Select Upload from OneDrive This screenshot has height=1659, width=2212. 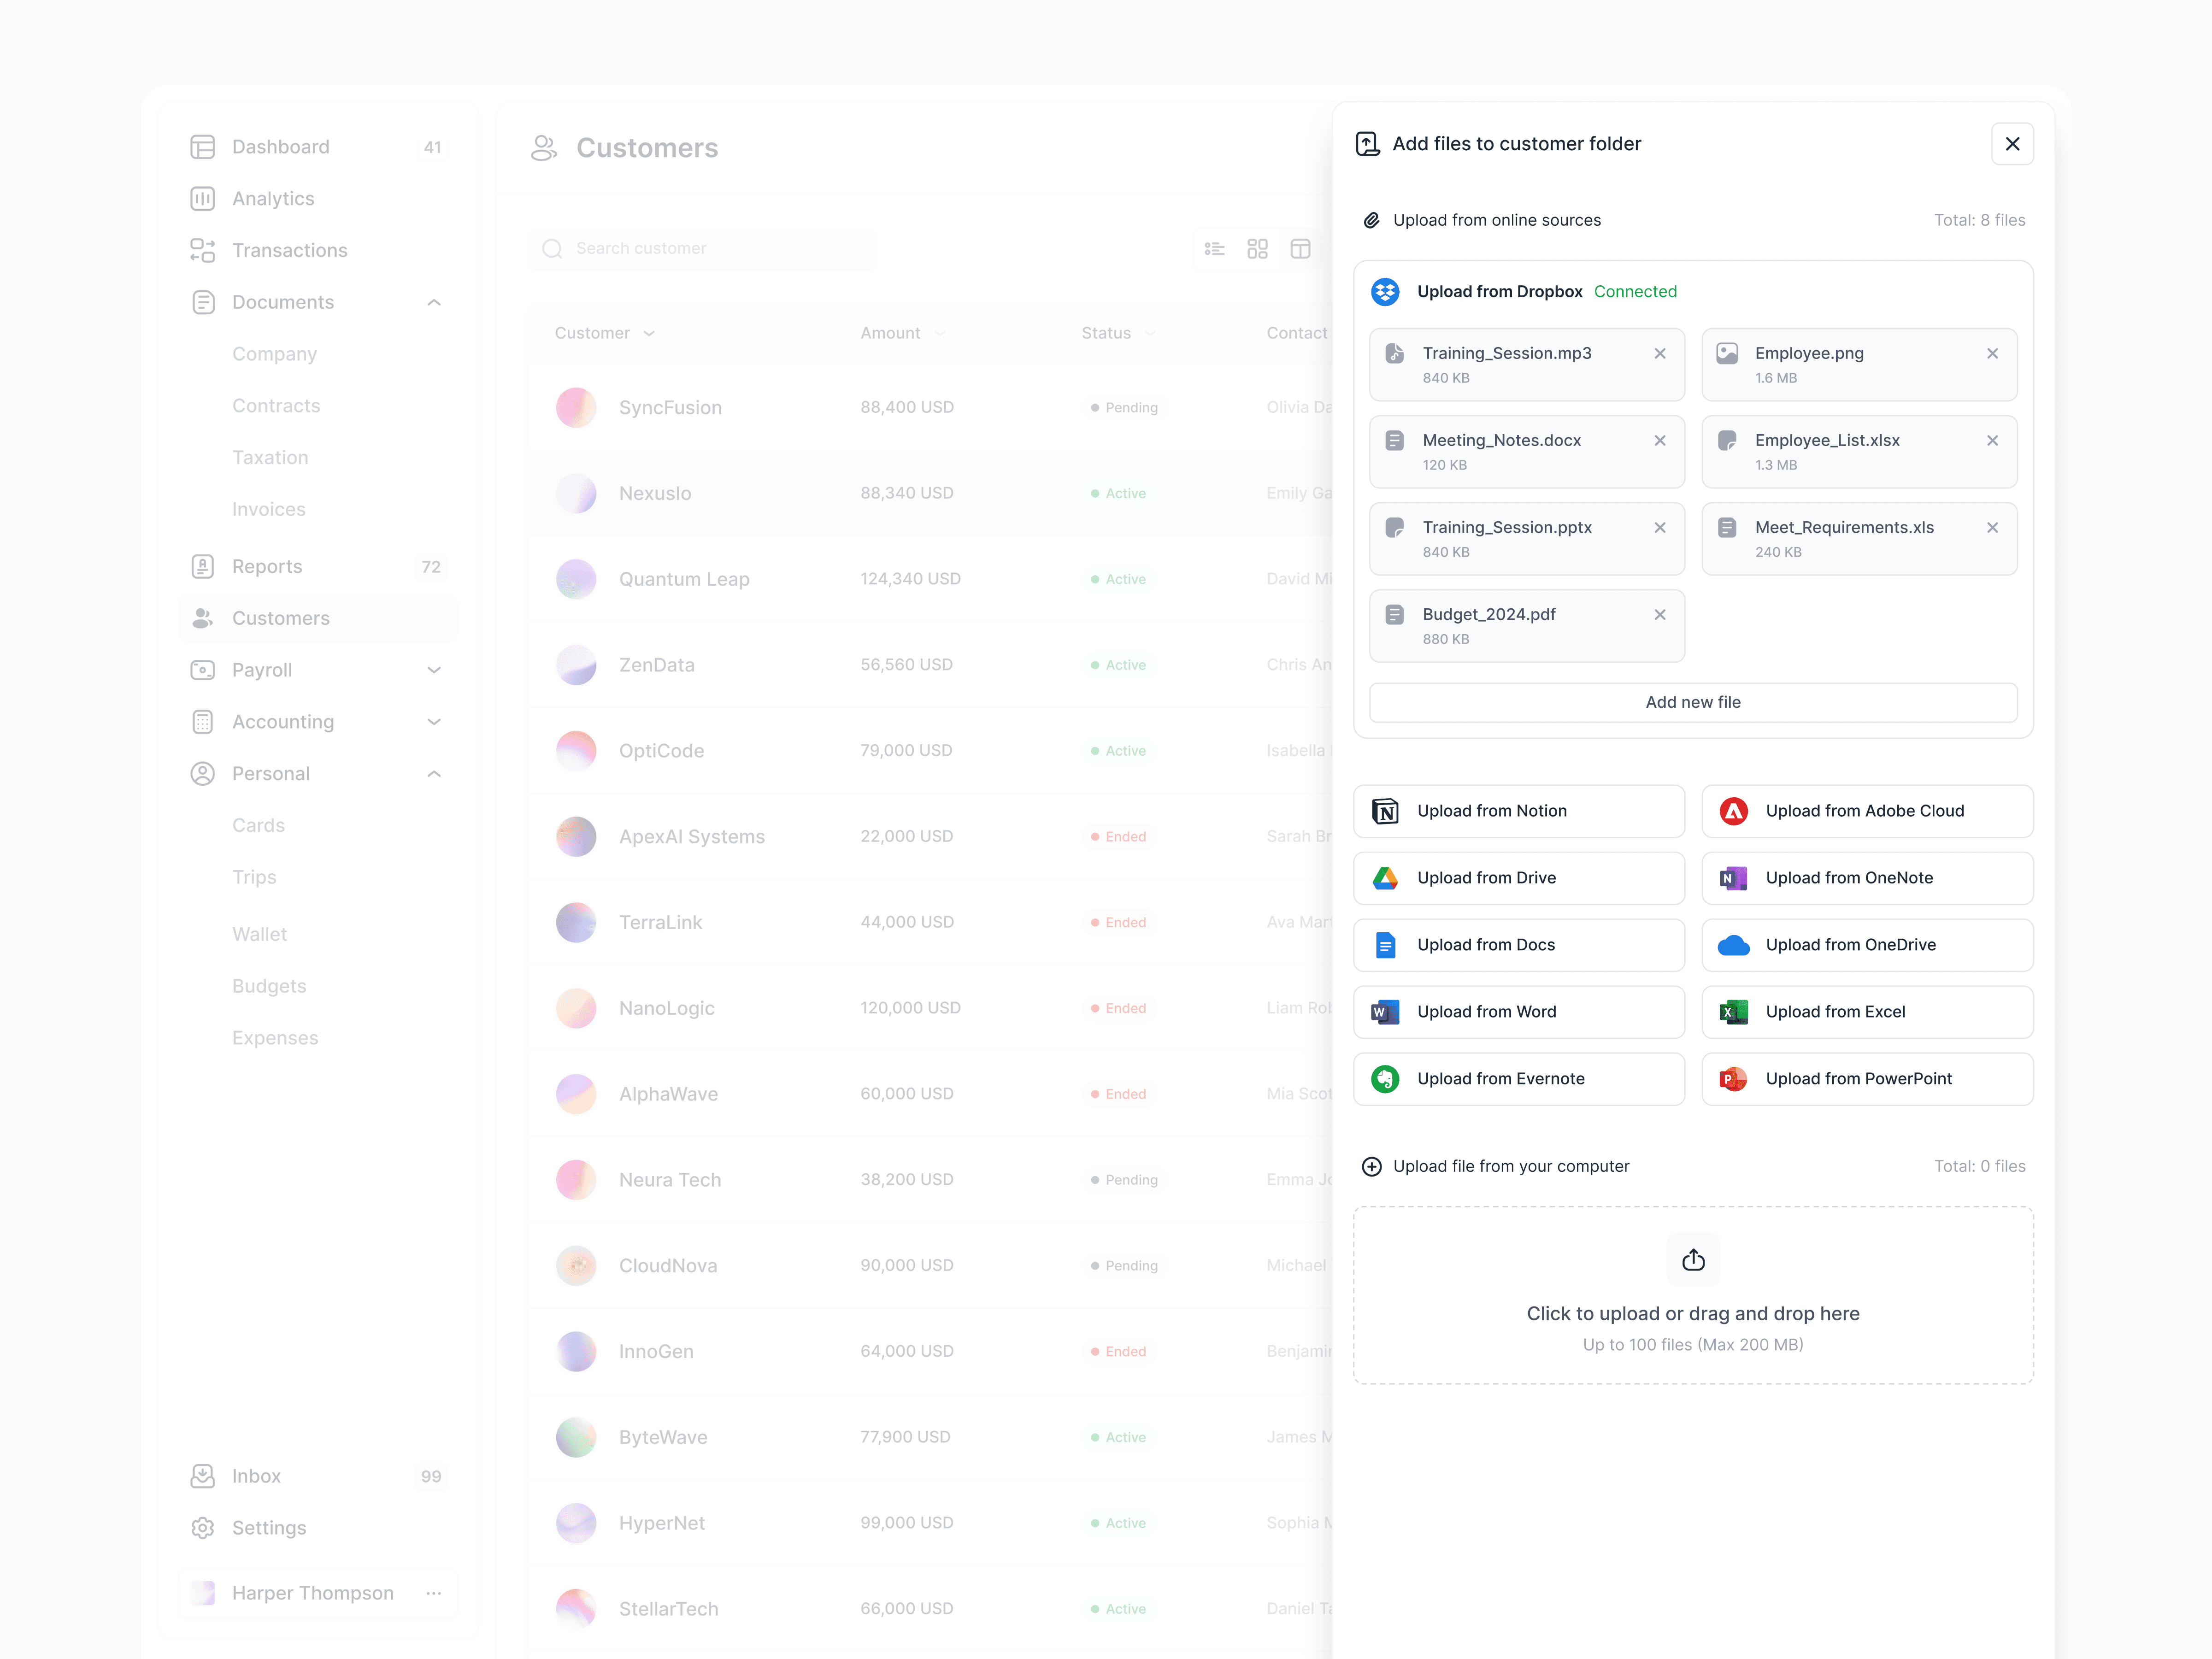(x=1866, y=945)
